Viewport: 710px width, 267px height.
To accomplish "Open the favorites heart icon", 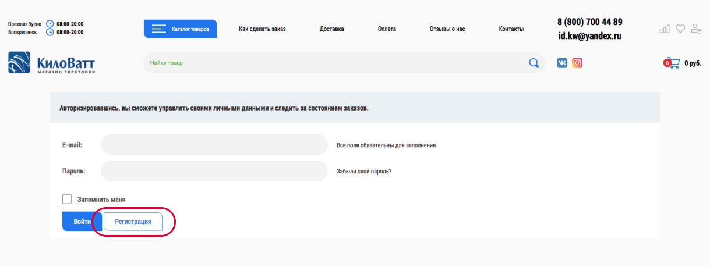I will 680,29.
